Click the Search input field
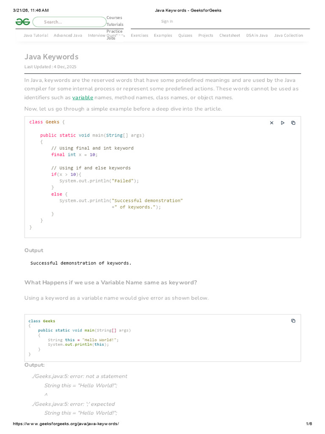The height and width of the screenshot is (434, 325). click(70, 22)
